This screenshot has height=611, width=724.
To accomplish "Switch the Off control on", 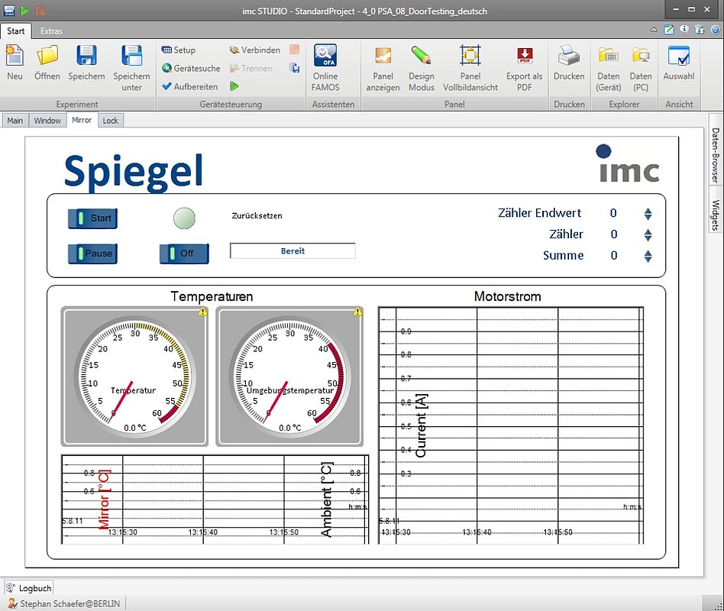I will pyautogui.click(x=183, y=254).
